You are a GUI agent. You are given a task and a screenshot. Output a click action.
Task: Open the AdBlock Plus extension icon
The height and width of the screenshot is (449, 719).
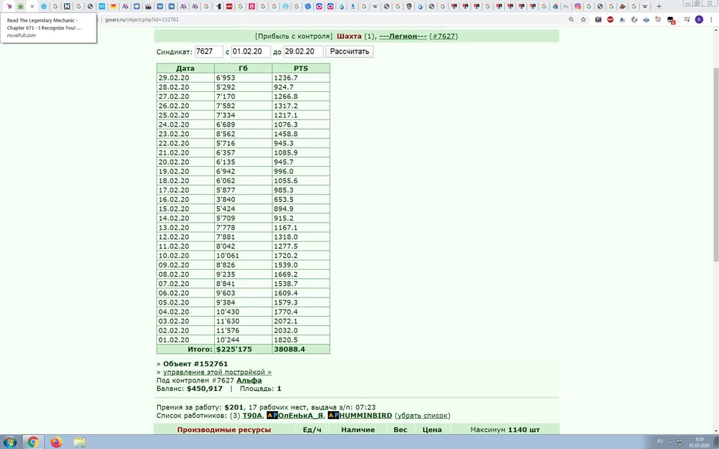[x=610, y=19]
